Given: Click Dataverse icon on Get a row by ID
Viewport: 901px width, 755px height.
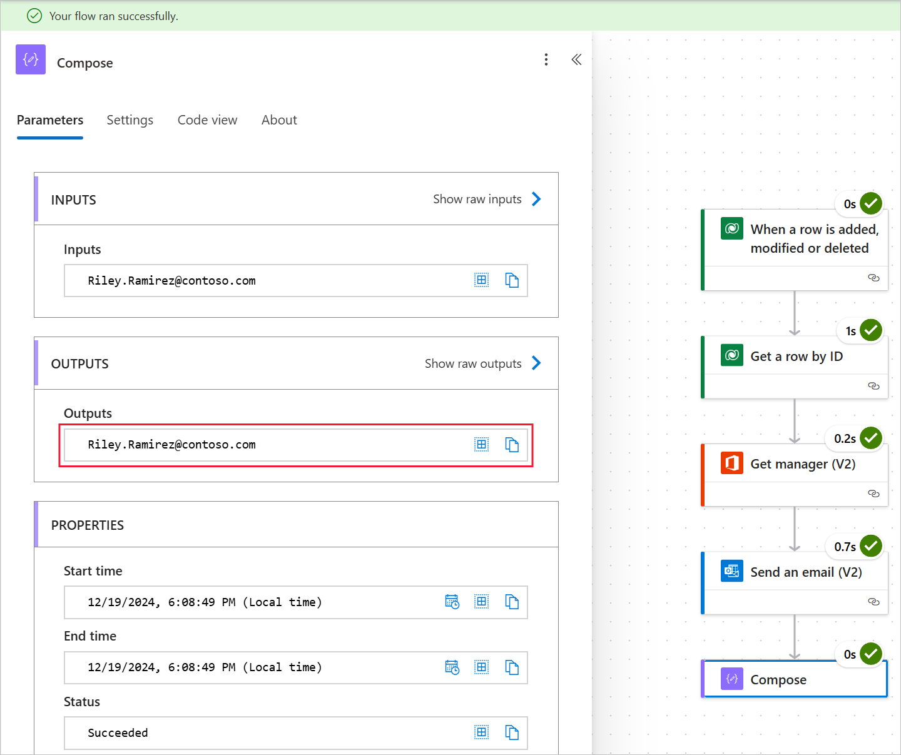Looking at the screenshot, I should click(x=732, y=355).
